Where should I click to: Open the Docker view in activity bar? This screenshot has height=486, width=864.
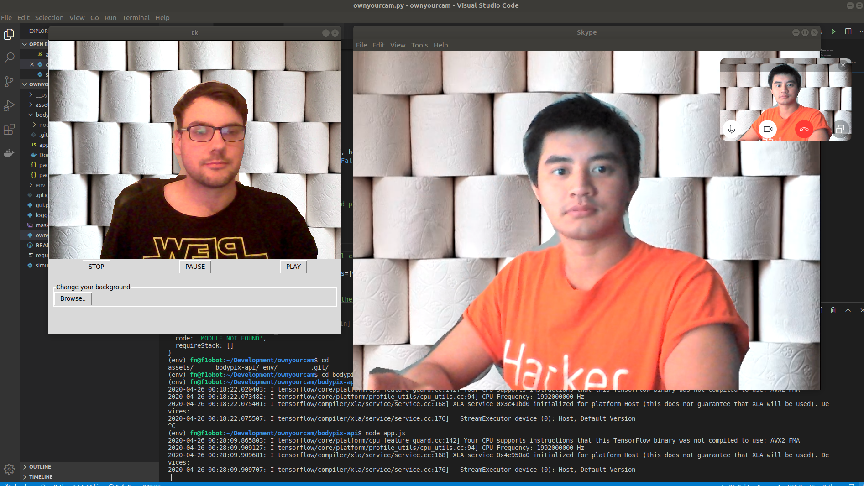pos(9,153)
